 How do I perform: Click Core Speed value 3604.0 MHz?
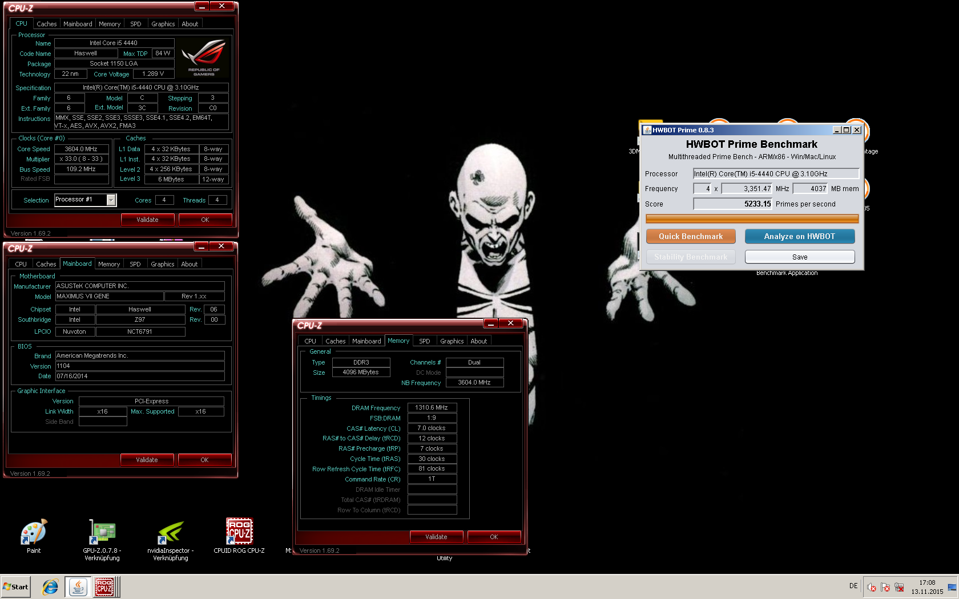tap(81, 149)
